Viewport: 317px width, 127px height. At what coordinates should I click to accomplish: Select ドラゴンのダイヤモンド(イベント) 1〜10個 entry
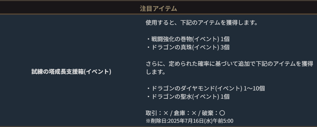point(205,88)
